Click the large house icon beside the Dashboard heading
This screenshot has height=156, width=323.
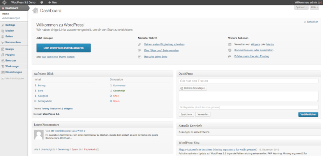click(35, 11)
